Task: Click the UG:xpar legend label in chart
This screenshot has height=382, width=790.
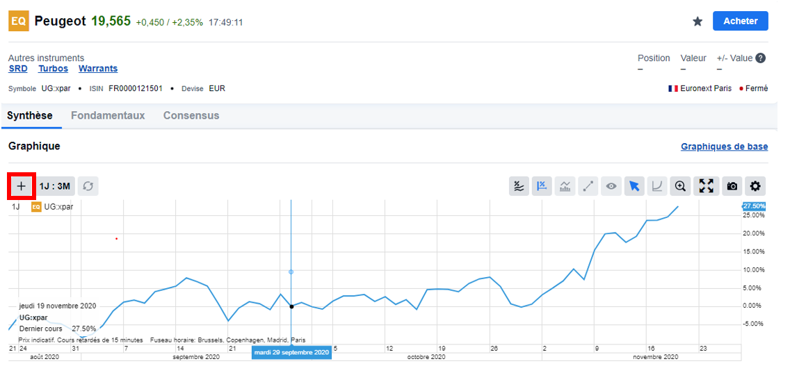Action: click(x=58, y=206)
